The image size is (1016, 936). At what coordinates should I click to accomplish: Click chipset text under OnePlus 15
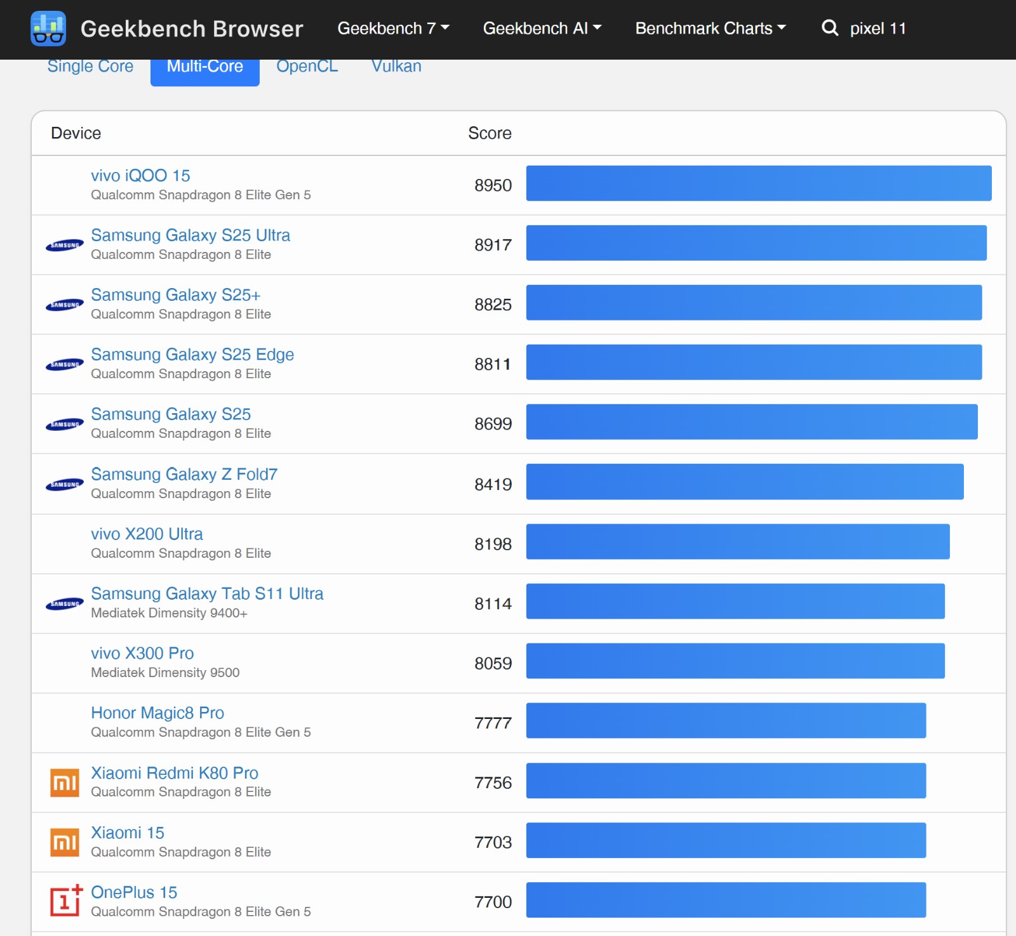(201, 912)
